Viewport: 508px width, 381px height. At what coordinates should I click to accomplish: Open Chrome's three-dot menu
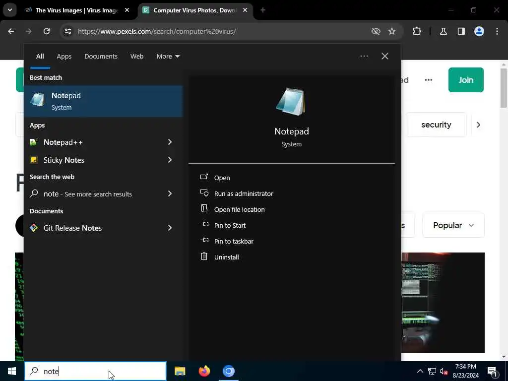[x=497, y=31]
